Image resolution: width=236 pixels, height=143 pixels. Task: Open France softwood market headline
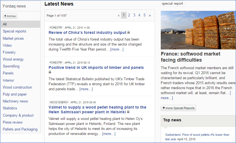click(190, 57)
